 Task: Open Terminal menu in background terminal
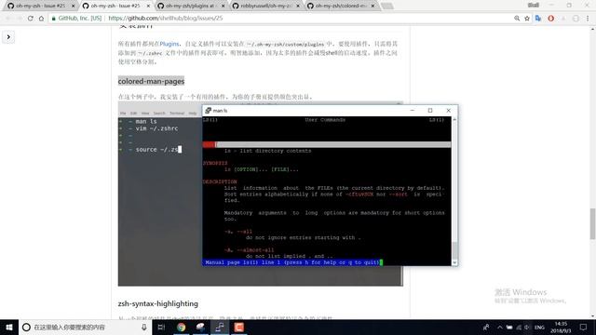point(177,114)
